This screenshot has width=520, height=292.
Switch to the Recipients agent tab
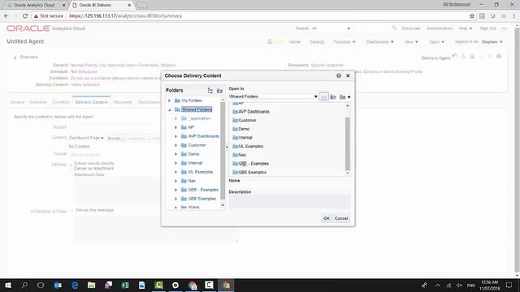(123, 102)
